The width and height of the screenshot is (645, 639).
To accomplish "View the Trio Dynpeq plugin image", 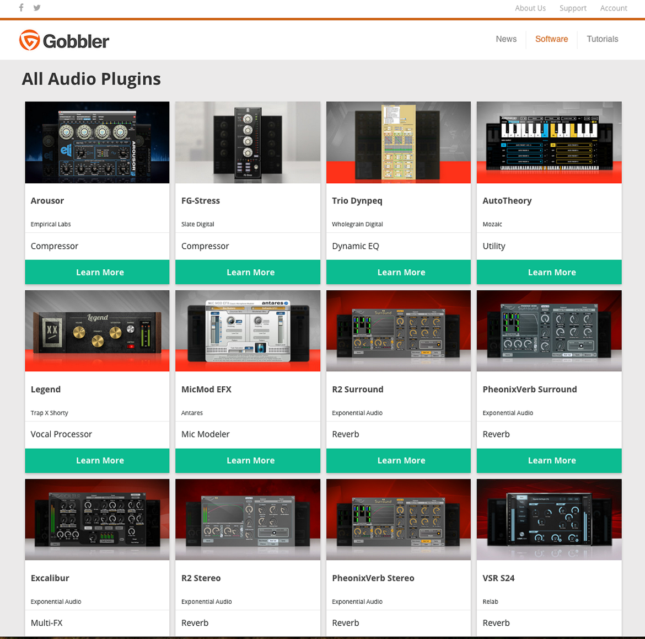I will pyautogui.click(x=398, y=142).
